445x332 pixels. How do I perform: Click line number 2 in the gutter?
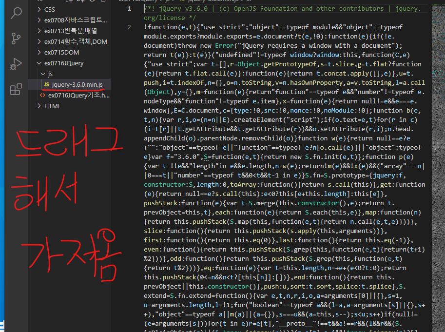click(129, 27)
